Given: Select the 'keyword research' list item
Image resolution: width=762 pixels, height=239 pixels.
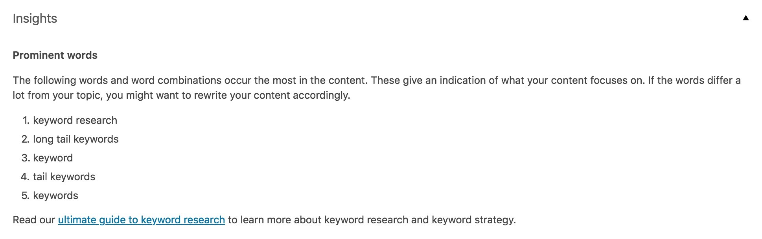Looking at the screenshot, I should coord(75,120).
